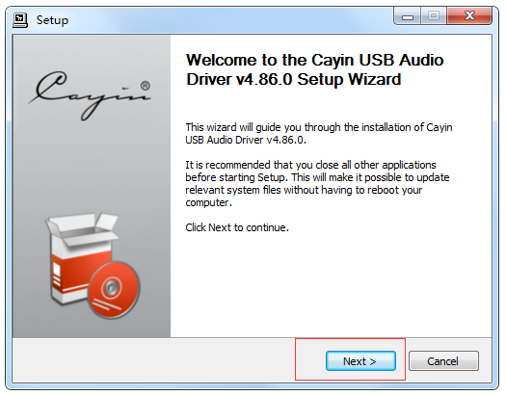The width and height of the screenshot is (506, 396).
Task: Click the registered trademark symbol by Cayin
Action: [146, 86]
